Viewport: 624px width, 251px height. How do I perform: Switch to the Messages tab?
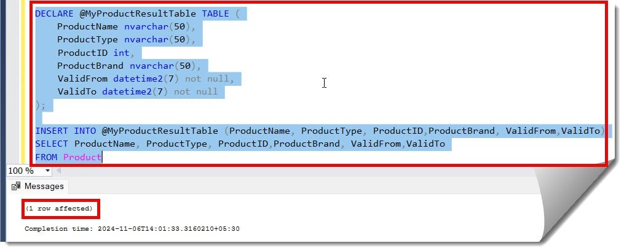38,187
